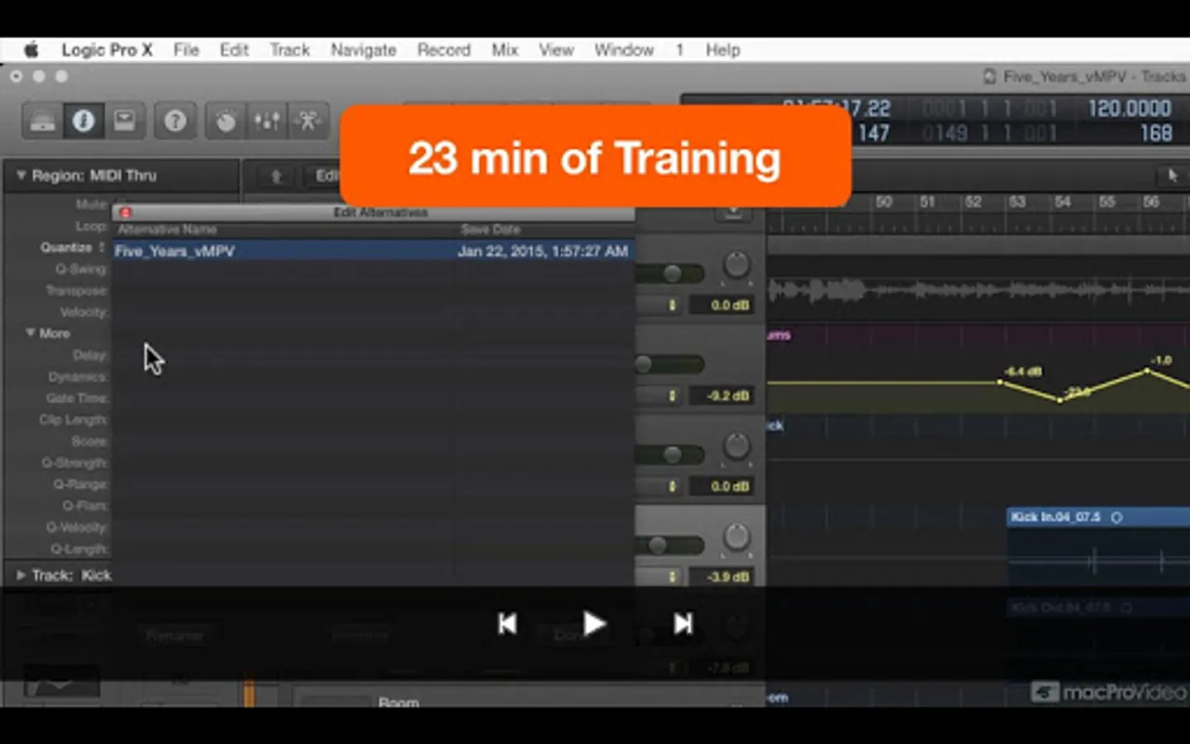1190x744 pixels.
Task: Sort by Save Date column header
Action: pos(491,230)
